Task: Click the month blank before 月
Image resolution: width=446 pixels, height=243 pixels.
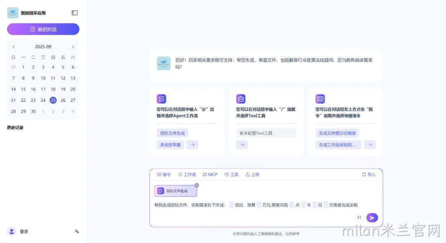Action: point(315,205)
